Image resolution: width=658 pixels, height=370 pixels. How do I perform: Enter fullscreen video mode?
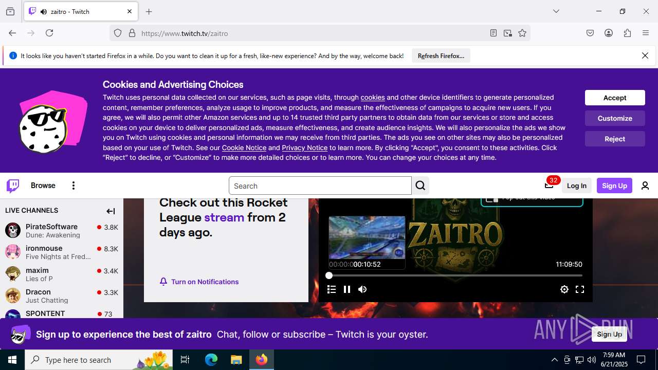[580, 289]
